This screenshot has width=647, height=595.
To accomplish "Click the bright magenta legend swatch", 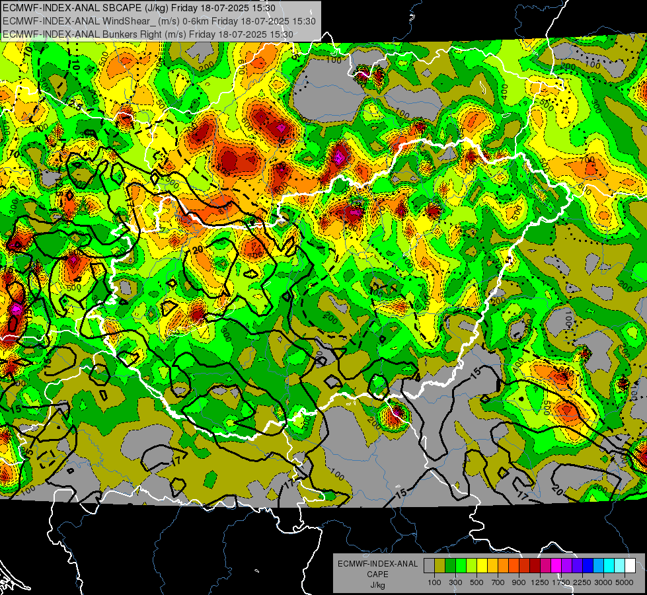I will click(556, 566).
